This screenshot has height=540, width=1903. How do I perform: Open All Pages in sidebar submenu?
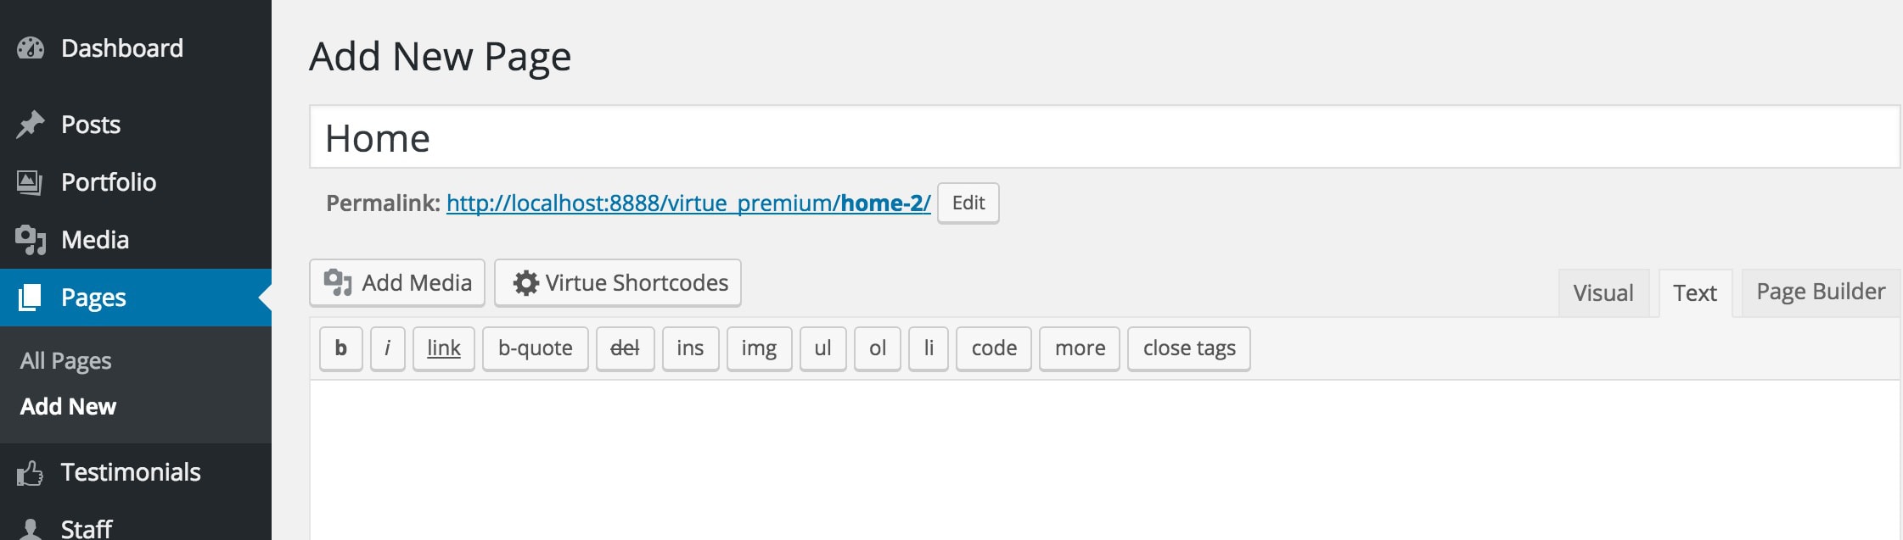click(65, 361)
